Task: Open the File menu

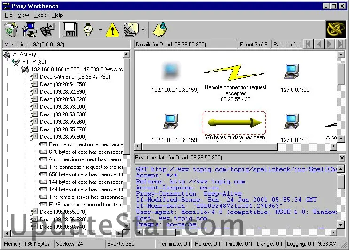Action: 8,15
